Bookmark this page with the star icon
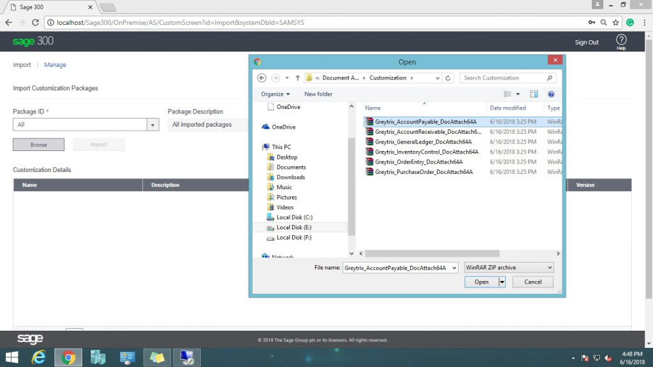The width and height of the screenshot is (653, 367). click(615, 22)
